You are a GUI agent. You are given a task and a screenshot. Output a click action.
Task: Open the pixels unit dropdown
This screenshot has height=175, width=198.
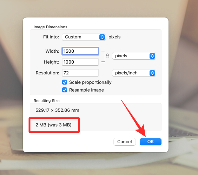point(134,56)
